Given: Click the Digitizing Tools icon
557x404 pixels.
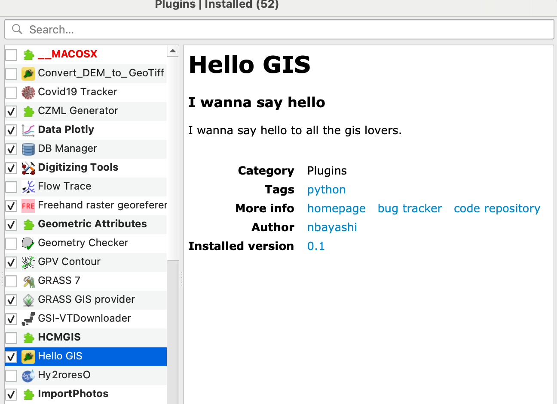Looking at the screenshot, I should 28,167.
